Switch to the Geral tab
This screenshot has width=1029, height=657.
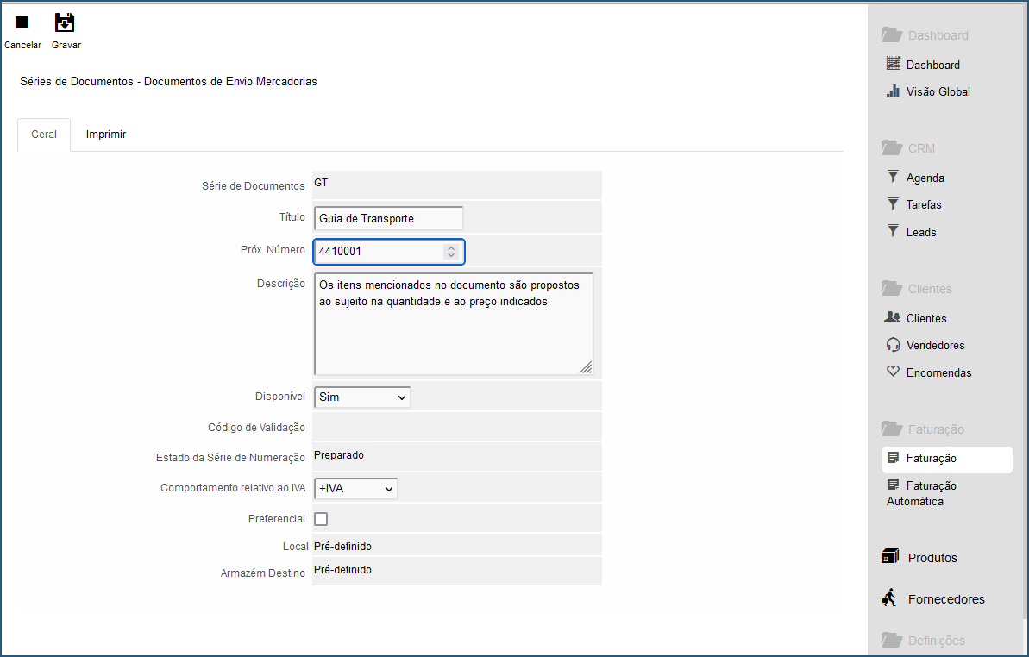pos(44,135)
